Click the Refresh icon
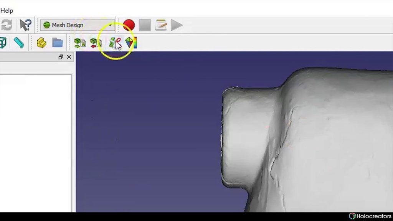393x221 pixels. tap(6, 25)
